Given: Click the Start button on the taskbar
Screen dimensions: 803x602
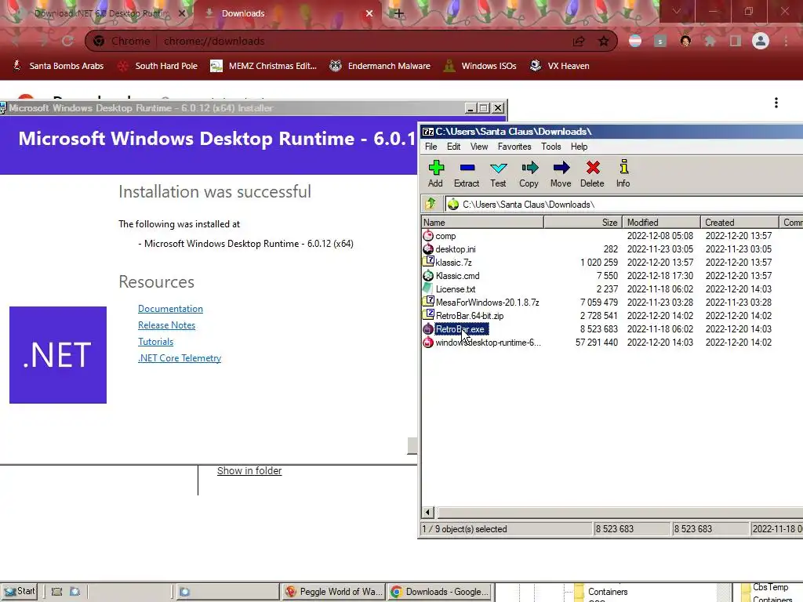Looking at the screenshot, I should click(x=19, y=591).
